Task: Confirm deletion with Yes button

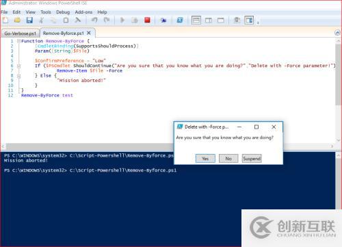Action: pos(205,159)
